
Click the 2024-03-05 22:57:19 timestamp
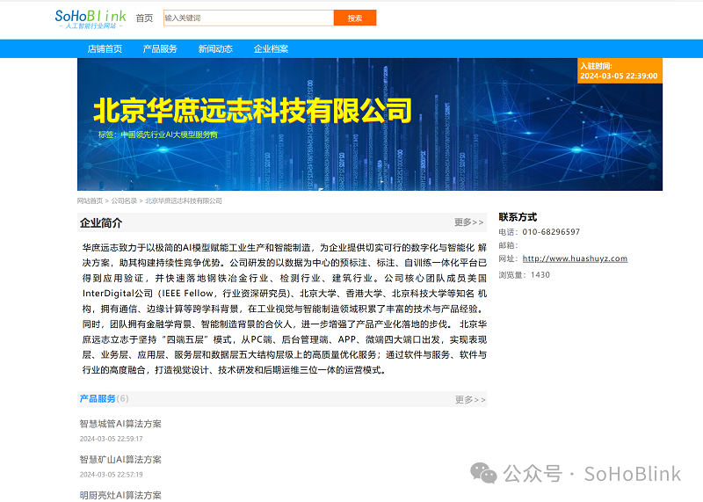[112, 475]
